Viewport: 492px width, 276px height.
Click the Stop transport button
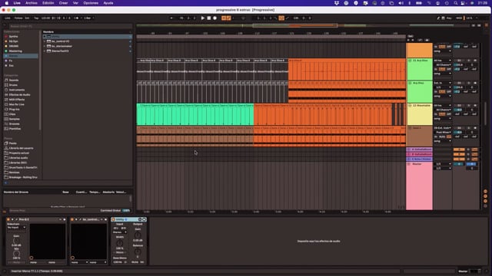[x=209, y=18]
